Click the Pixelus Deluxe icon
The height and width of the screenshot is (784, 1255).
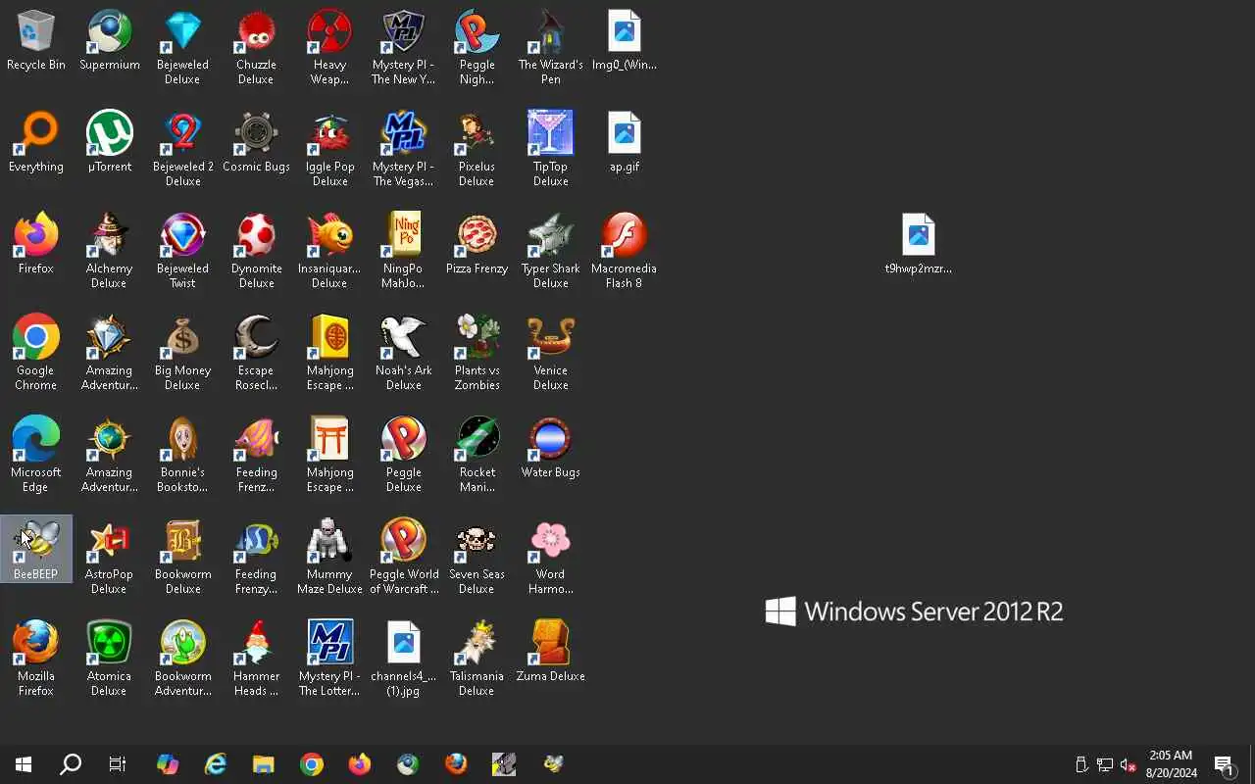click(477, 150)
